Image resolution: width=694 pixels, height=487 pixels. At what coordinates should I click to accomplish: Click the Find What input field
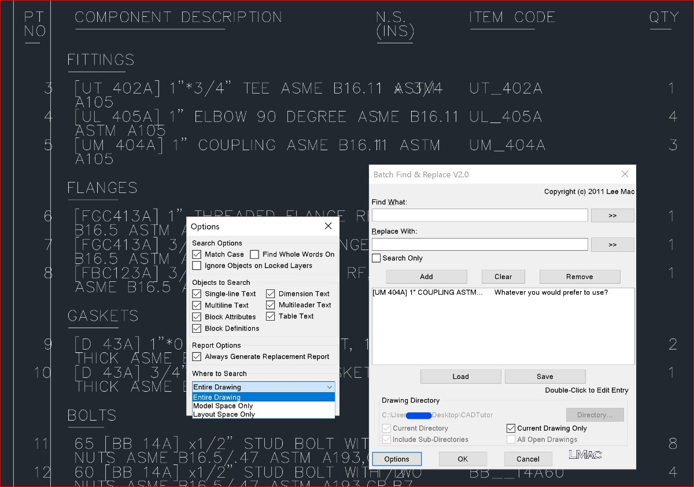click(480, 215)
